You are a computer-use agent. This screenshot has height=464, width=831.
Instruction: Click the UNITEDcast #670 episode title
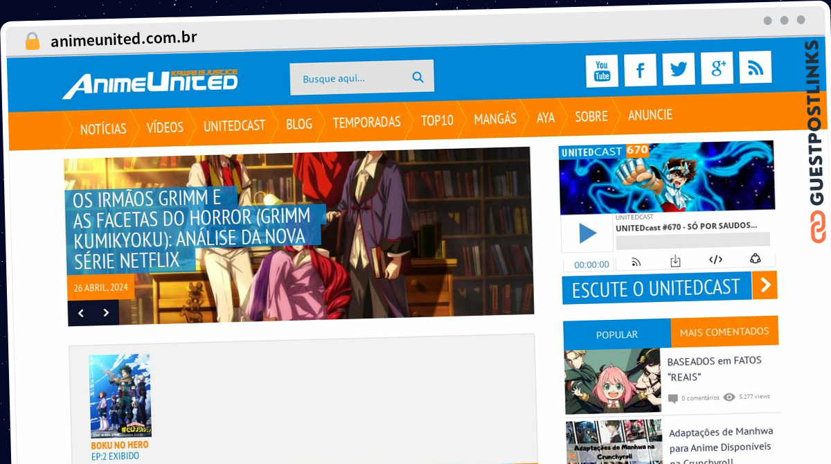coord(686,226)
